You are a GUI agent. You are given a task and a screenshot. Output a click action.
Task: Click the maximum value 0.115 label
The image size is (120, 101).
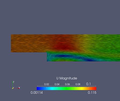pyautogui.click(x=92, y=92)
